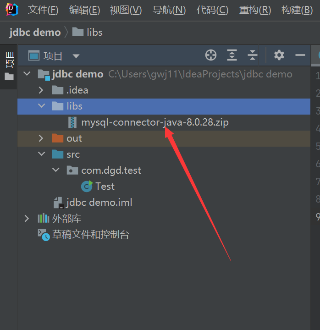Click the expand all icon
Screen dimensions: 320x330
232,55
